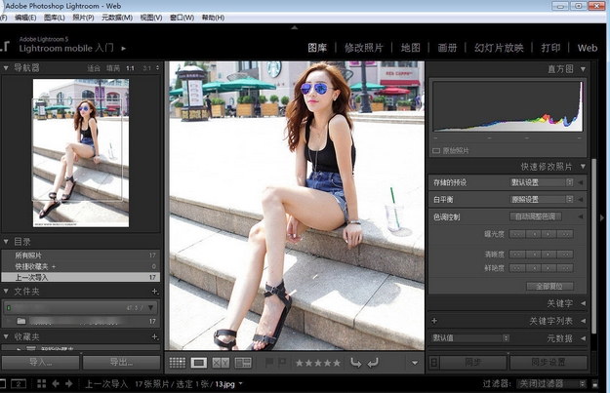Open 元数据(M) menu
The image size is (610, 393).
(117, 18)
